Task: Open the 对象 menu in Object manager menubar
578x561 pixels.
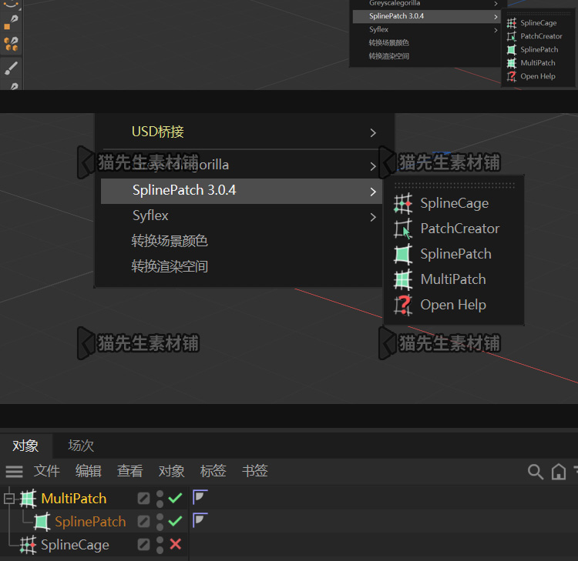Action: [172, 471]
